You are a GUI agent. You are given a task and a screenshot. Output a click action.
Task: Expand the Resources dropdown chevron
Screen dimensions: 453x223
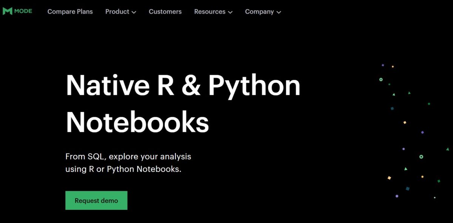(x=230, y=12)
